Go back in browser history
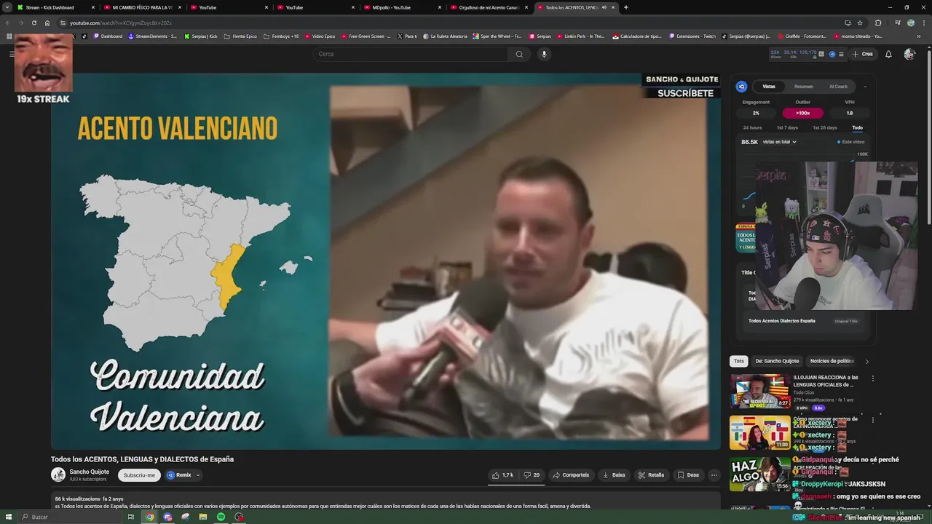This screenshot has width=932, height=524. pyautogui.click(x=8, y=23)
